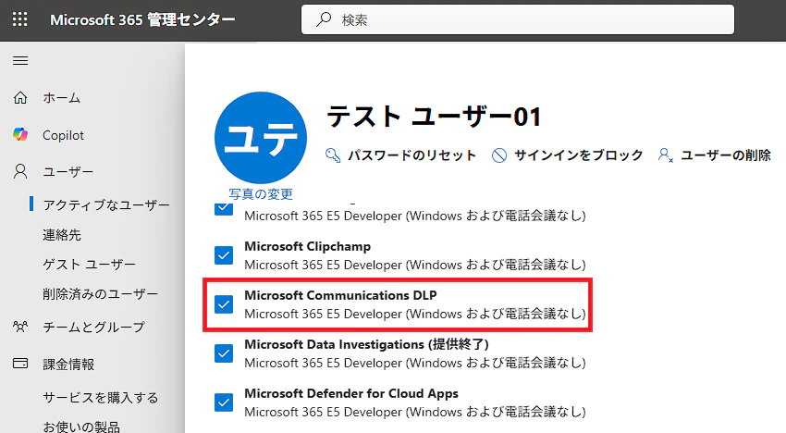Click the 課金情報 card icon
The height and width of the screenshot is (433, 786).
click(x=20, y=364)
